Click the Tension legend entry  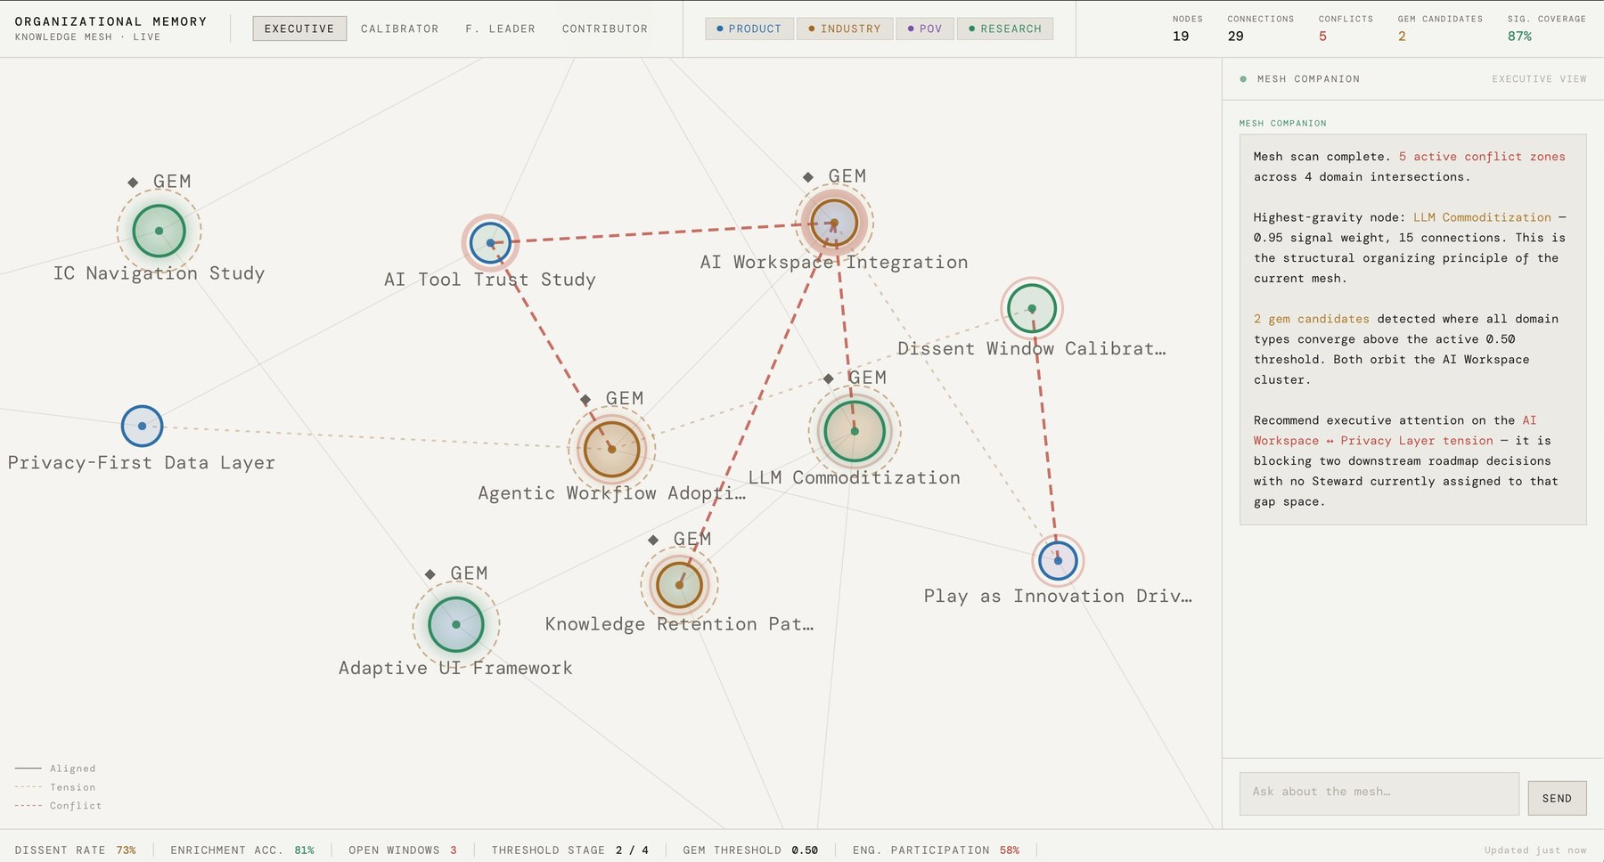tap(55, 787)
